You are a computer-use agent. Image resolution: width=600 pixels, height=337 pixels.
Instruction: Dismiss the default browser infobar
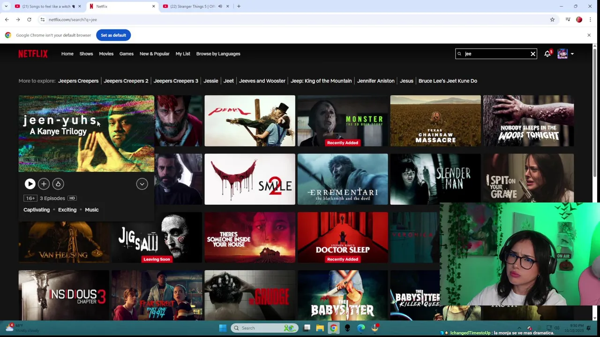point(589,35)
